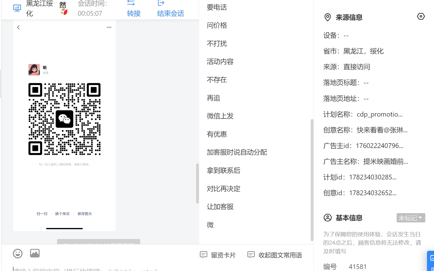
Task: Click 保存图片 link in the screenshot
Action: 85,214
